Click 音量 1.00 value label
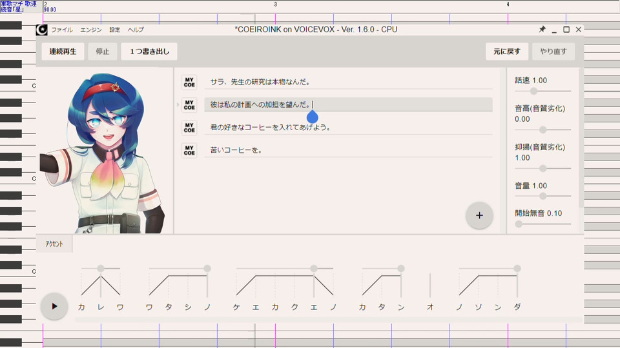 (x=531, y=186)
